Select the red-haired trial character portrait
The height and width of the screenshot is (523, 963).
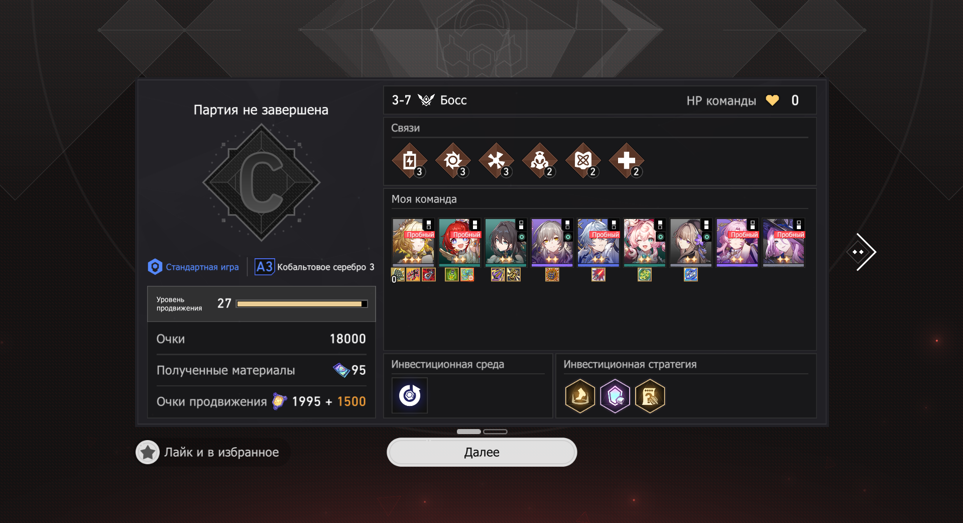point(459,242)
